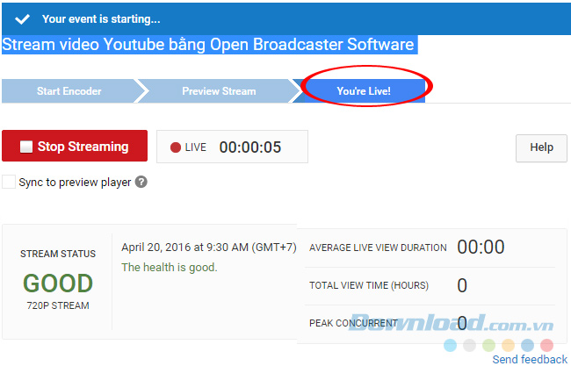
Task: Select the Start Encoder step
Action: (x=69, y=91)
